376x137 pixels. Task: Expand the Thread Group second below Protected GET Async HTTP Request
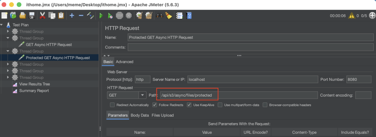click(x=8, y=71)
